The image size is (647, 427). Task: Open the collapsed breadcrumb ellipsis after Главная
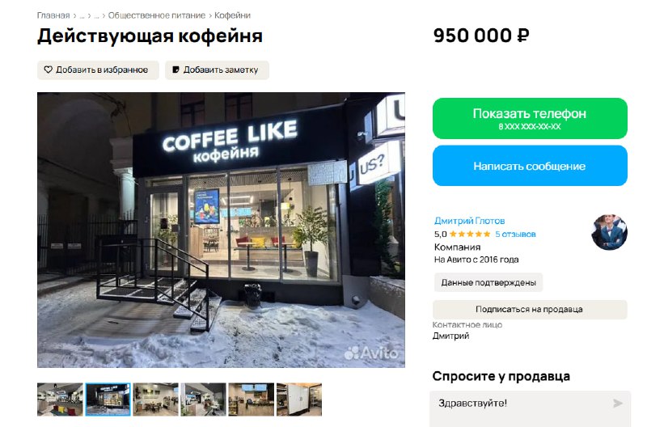(x=82, y=15)
